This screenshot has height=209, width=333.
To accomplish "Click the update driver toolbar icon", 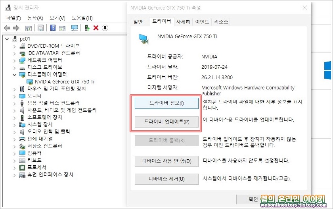I will pos(87,28).
